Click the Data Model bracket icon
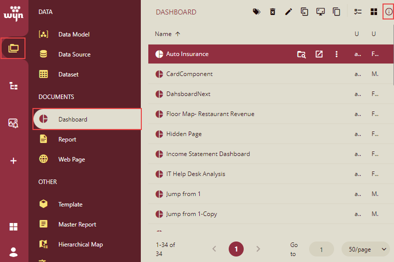The width and height of the screenshot is (394, 262). (x=43, y=34)
